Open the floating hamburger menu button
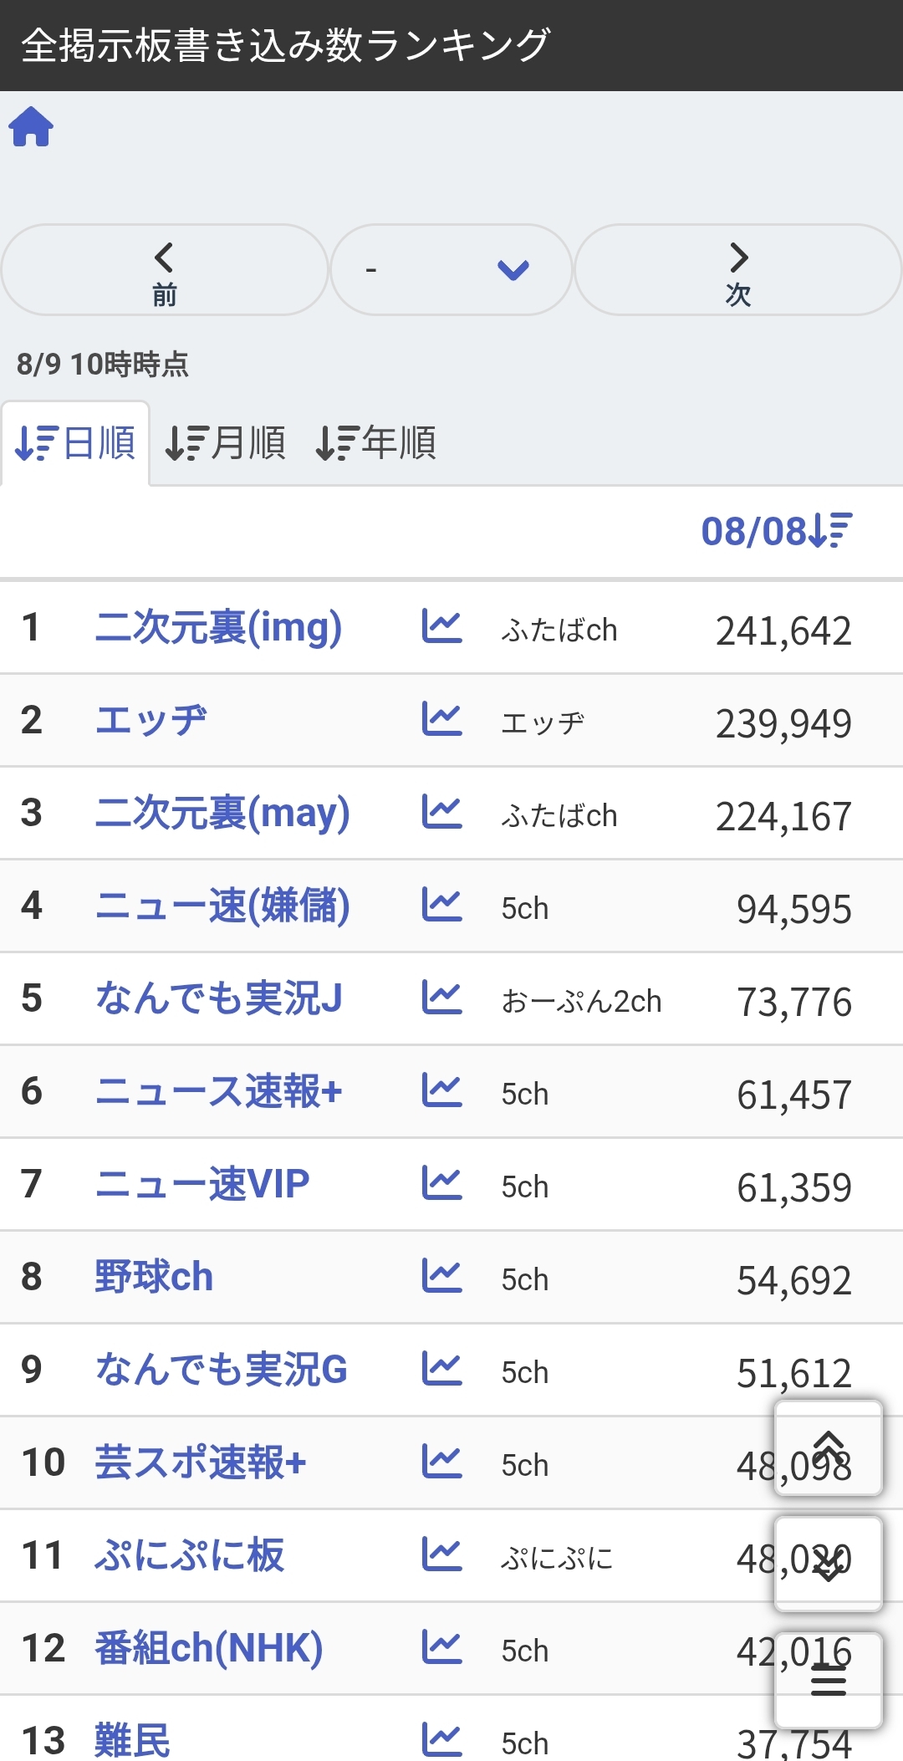 click(x=828, y=1679)
